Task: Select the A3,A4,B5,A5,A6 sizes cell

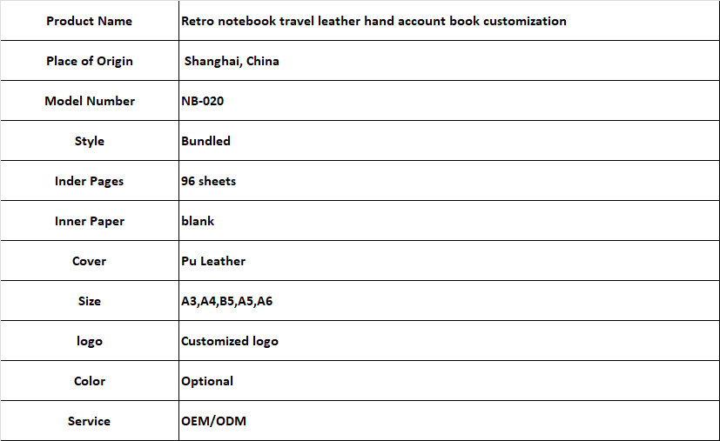Action: click(227, 301)
